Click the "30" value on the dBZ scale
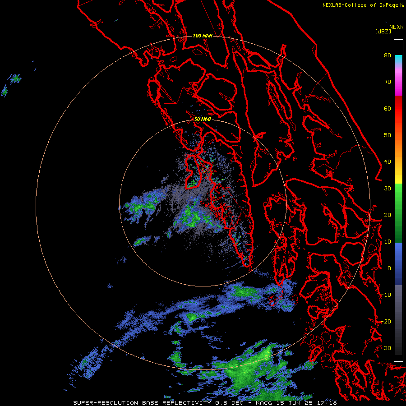 388,189
